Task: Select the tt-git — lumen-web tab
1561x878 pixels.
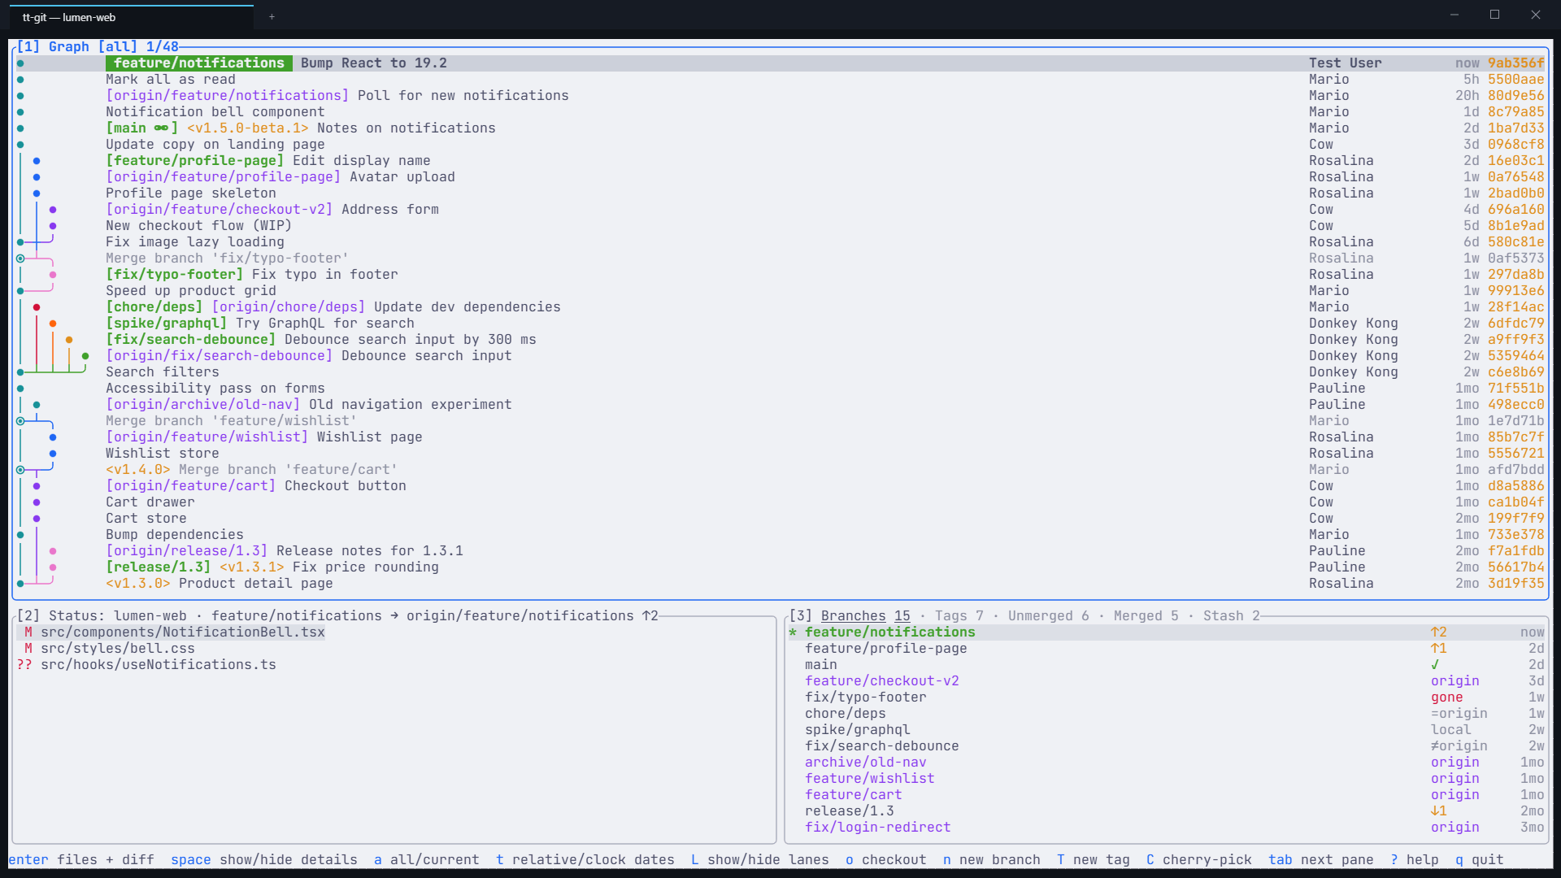Action: coord(132,17)
